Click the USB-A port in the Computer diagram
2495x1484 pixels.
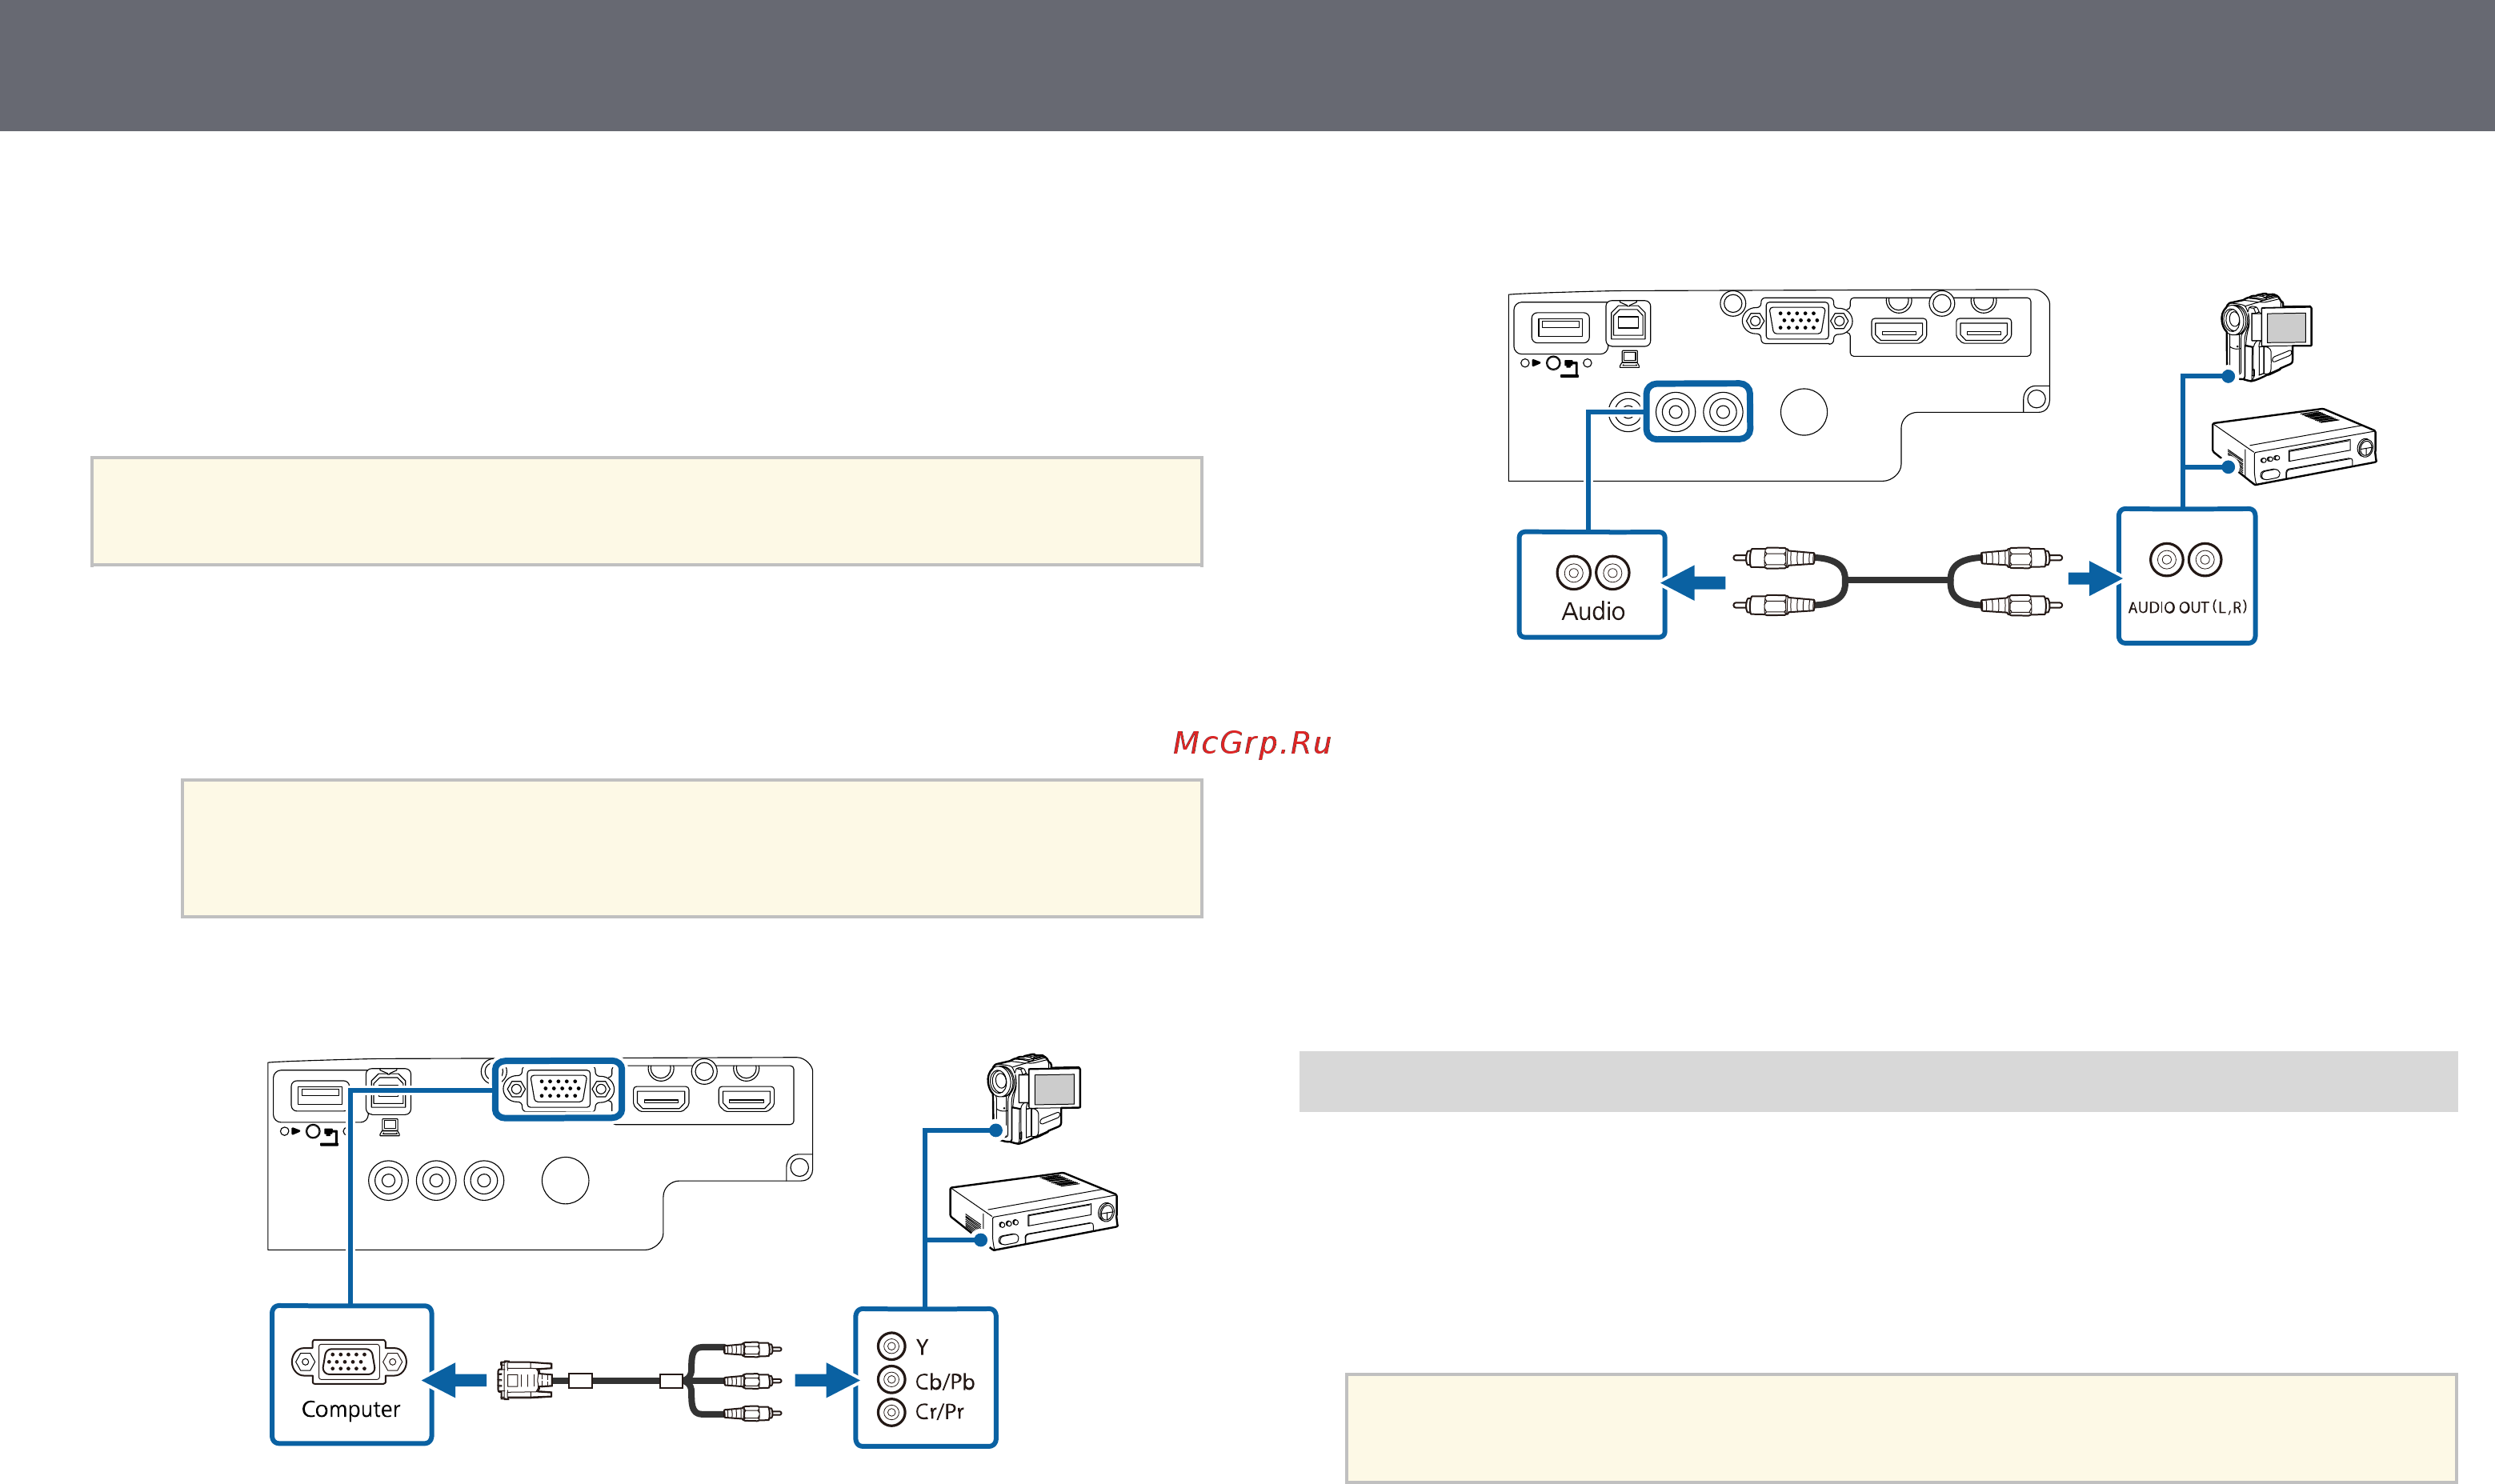(320, 1095)
